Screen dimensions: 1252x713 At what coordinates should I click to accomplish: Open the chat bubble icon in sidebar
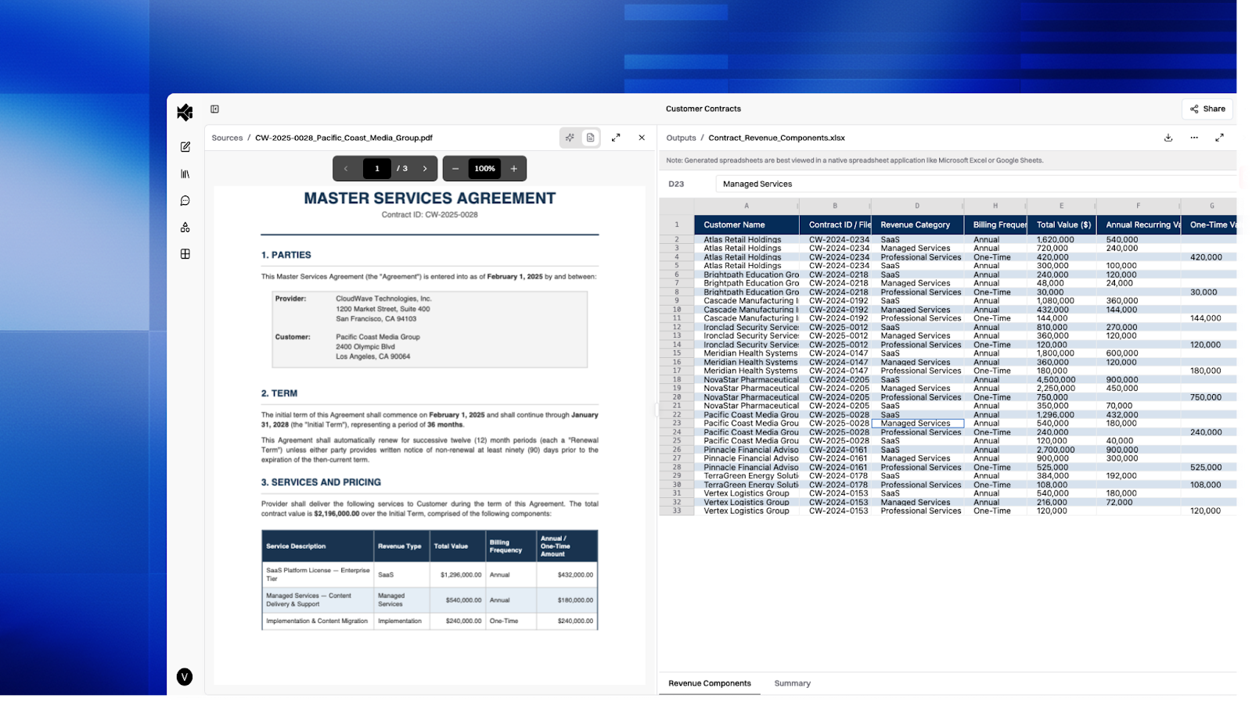click(x=185, y=201)
